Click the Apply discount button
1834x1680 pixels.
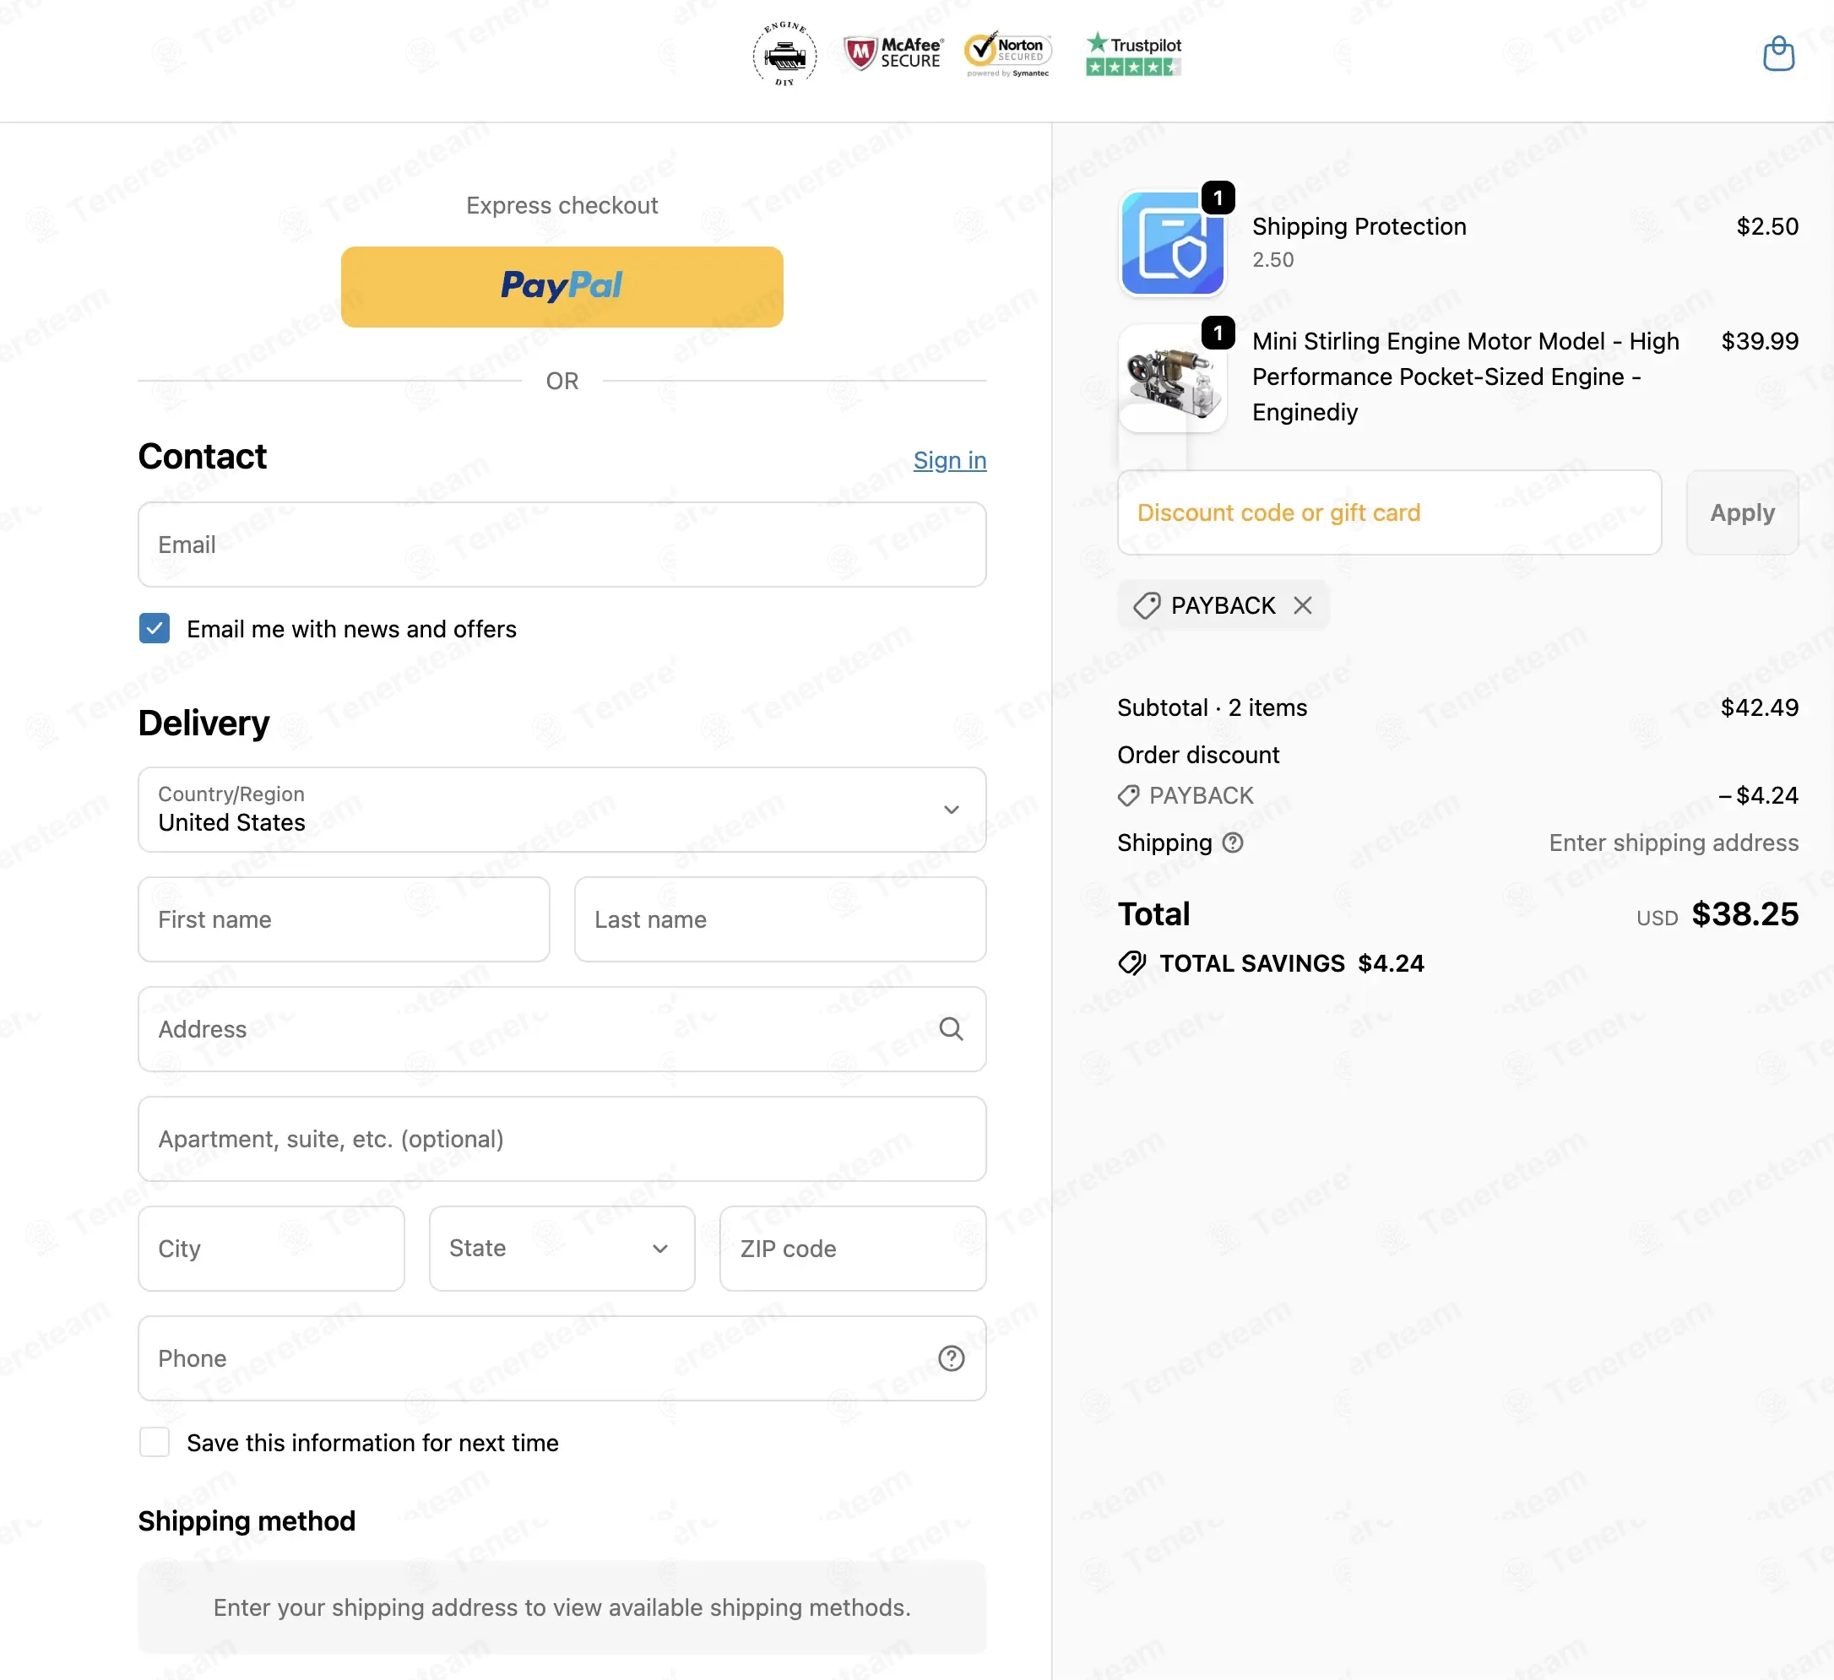1742,513
